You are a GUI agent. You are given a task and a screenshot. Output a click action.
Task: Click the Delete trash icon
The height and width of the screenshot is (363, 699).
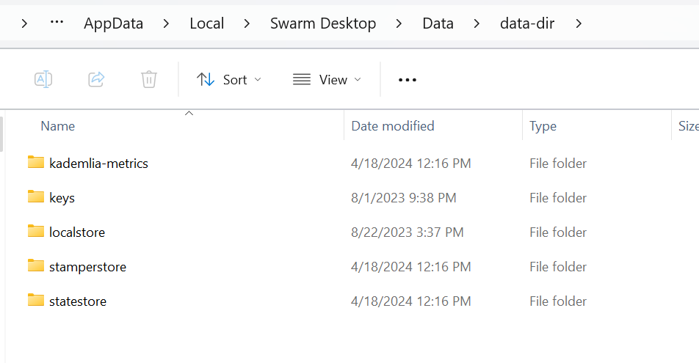click(149, 79)
